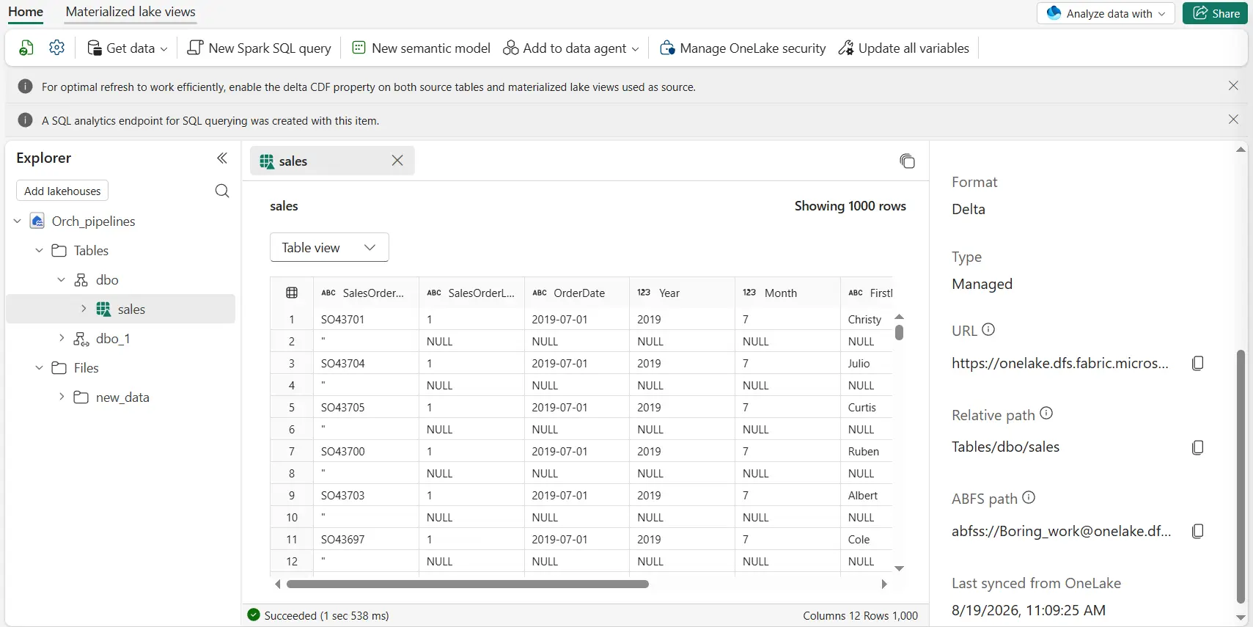Image resolution: width=1253 pixels, height=627 pixels.
Task: Click the Month column header
Action: pyautogui.click(x=788, y=293)
